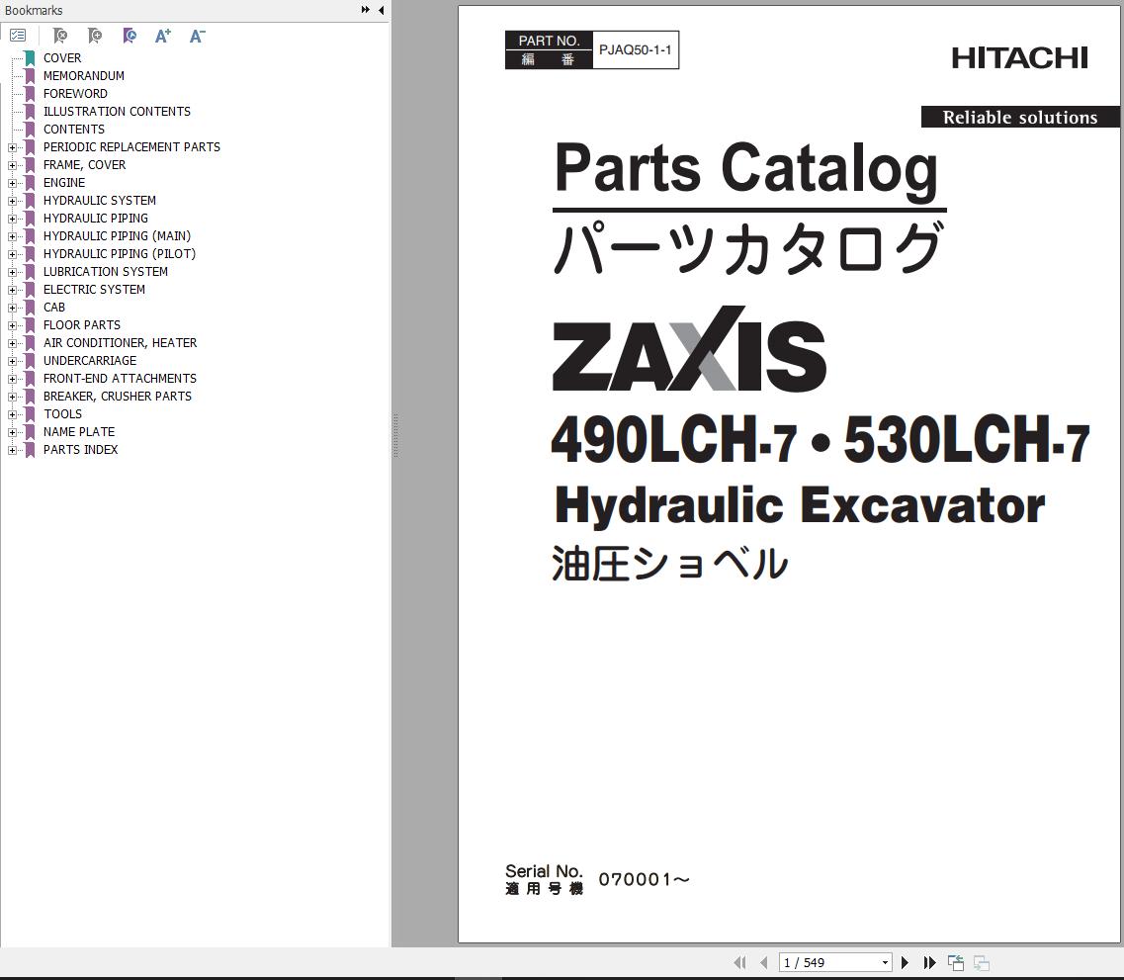The width and height of the screenshot is (1124, 980).
Task: Expand the CAB bookmark node
Action: [x=12, y=309]
